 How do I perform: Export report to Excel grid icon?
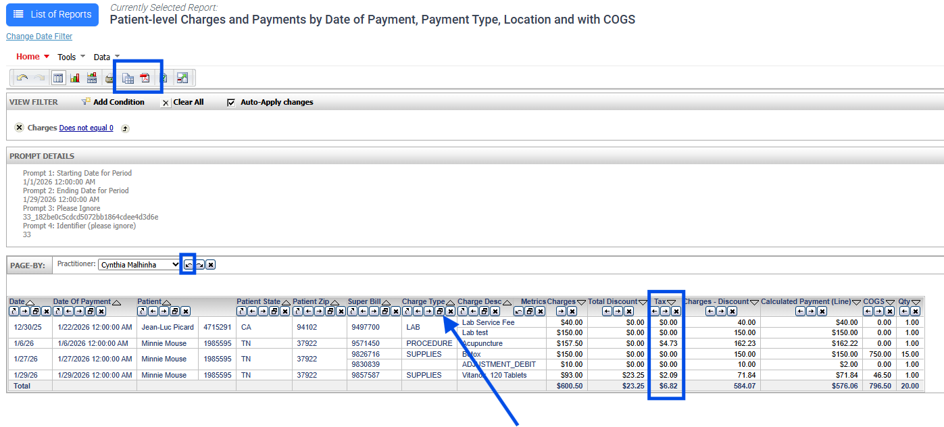point(128,78)
